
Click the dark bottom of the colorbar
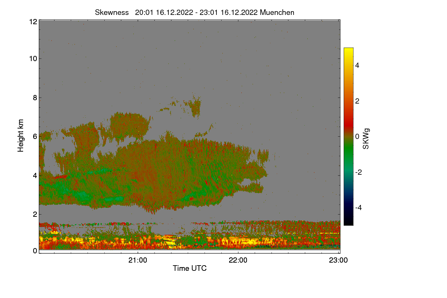tap(348, 220)
